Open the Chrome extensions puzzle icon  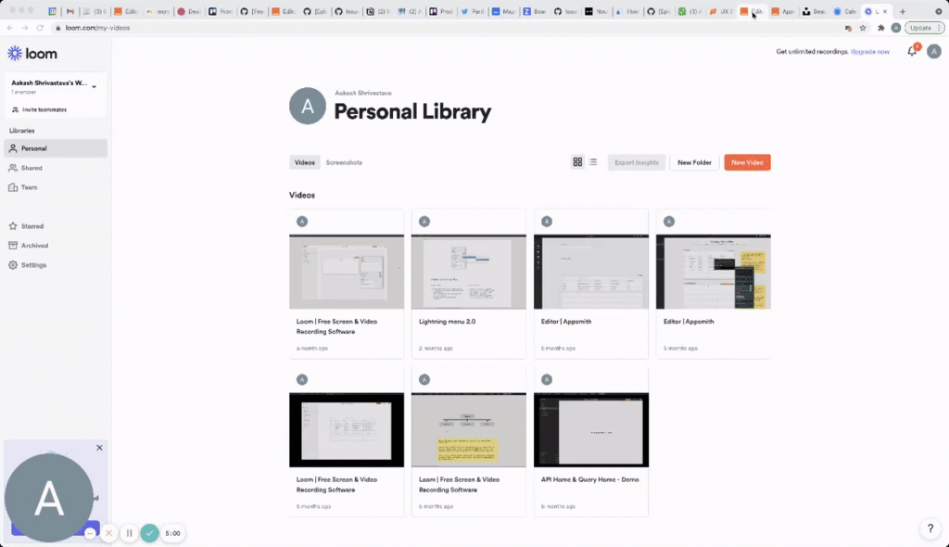coord(881,28)
